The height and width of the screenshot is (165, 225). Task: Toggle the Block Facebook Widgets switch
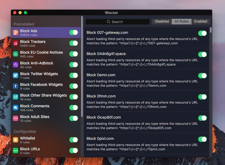(x=74, y=86)
